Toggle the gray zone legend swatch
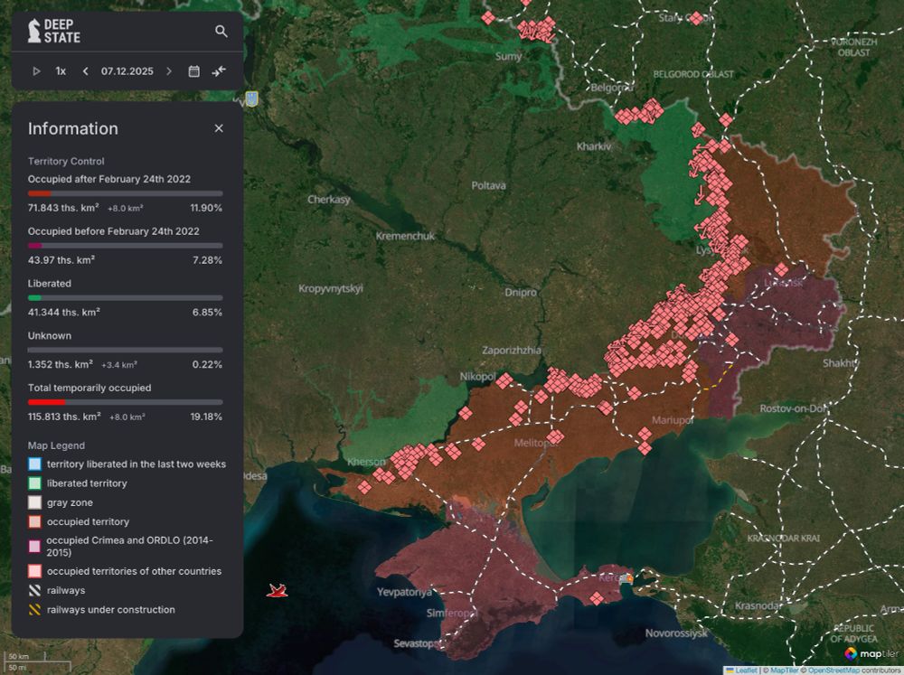This screenshot has height=675, width=904. click(34, 502)
